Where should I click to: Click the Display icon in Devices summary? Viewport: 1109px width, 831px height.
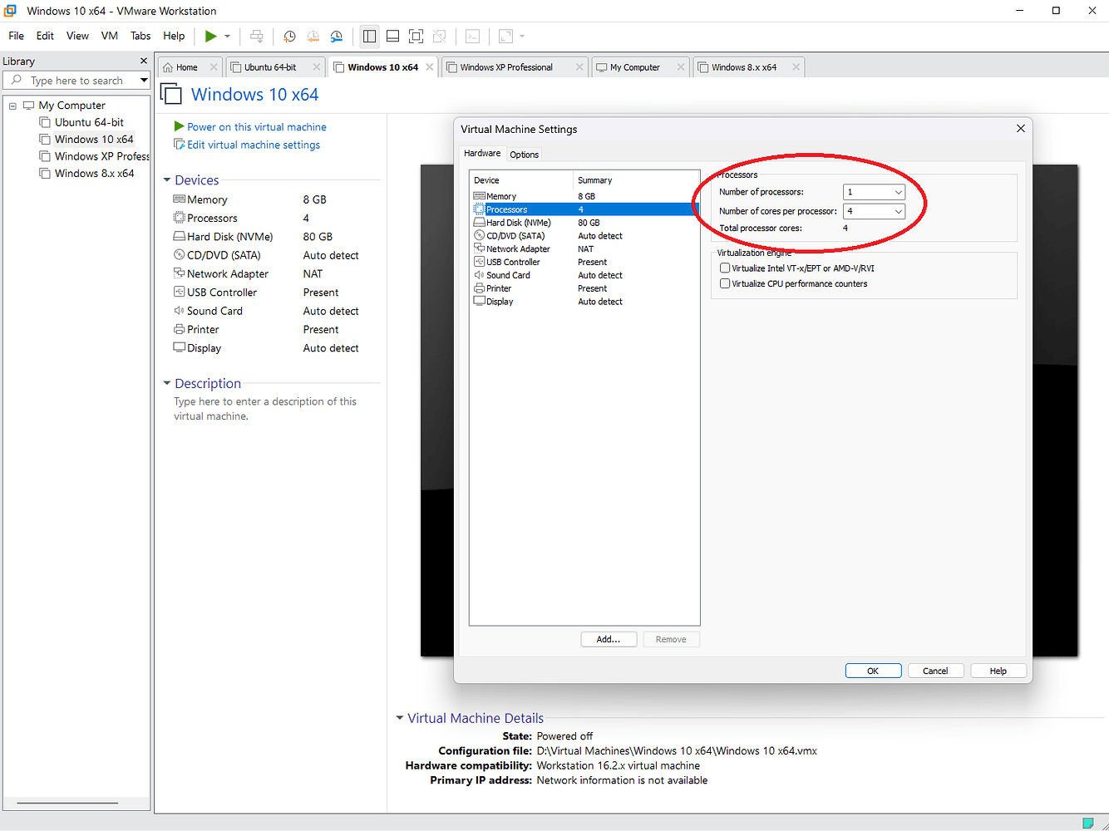click(x=179, y=347)
